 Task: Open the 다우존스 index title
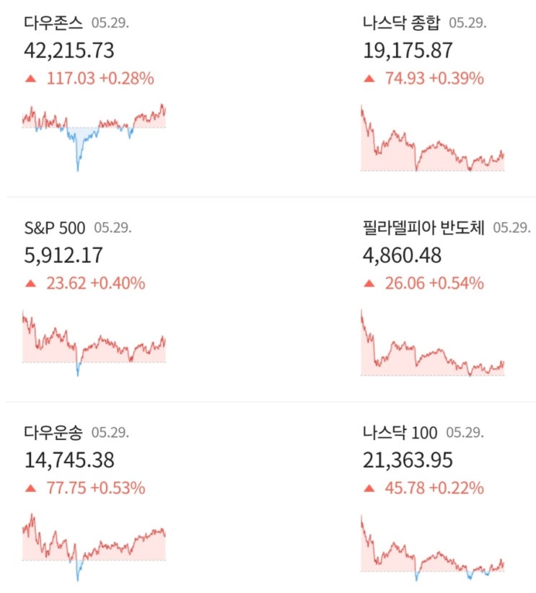click(53, 23)
